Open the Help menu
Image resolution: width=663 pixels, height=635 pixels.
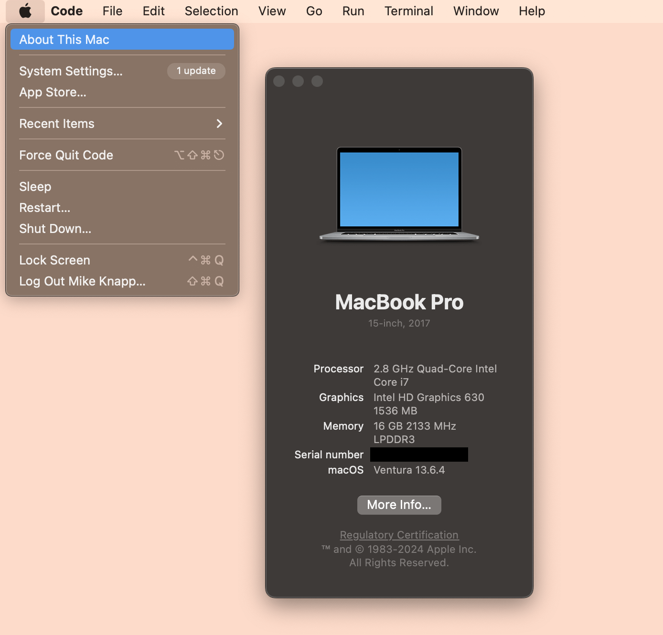[532, 11]
